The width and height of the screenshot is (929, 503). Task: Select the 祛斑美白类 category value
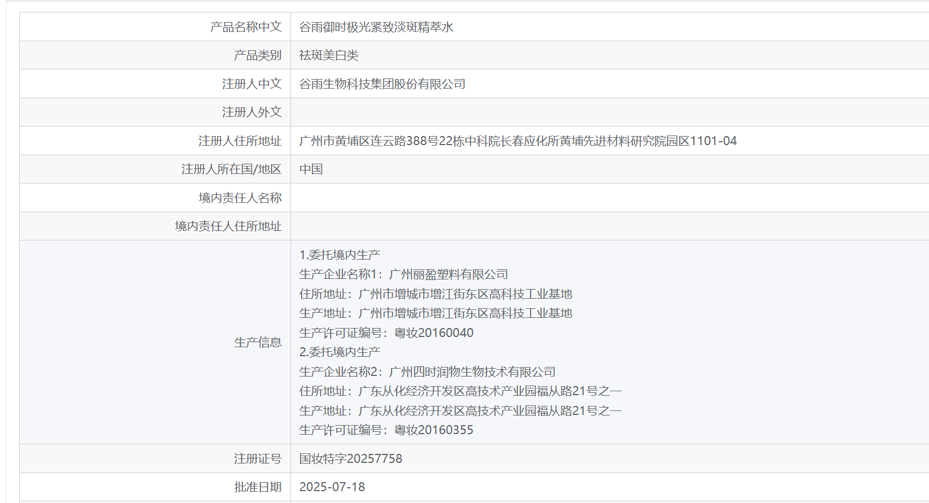click(x=329, y=55)
